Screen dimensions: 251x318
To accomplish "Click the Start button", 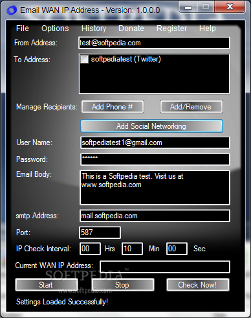I will 47,285.
